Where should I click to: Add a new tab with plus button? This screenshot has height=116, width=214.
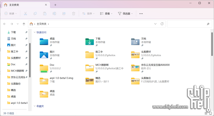(x=55, y=5)
